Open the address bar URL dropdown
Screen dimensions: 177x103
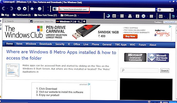(x=156, y=10)
